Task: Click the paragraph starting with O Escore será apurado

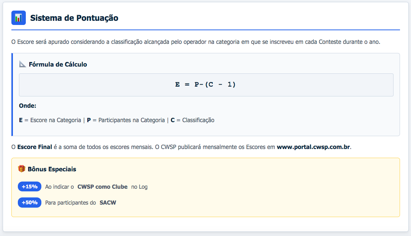Action: tap(195, 42)
